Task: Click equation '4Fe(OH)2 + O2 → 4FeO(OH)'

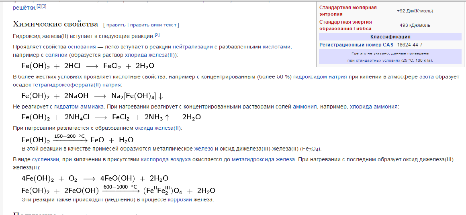Action: tap(95, 178)
